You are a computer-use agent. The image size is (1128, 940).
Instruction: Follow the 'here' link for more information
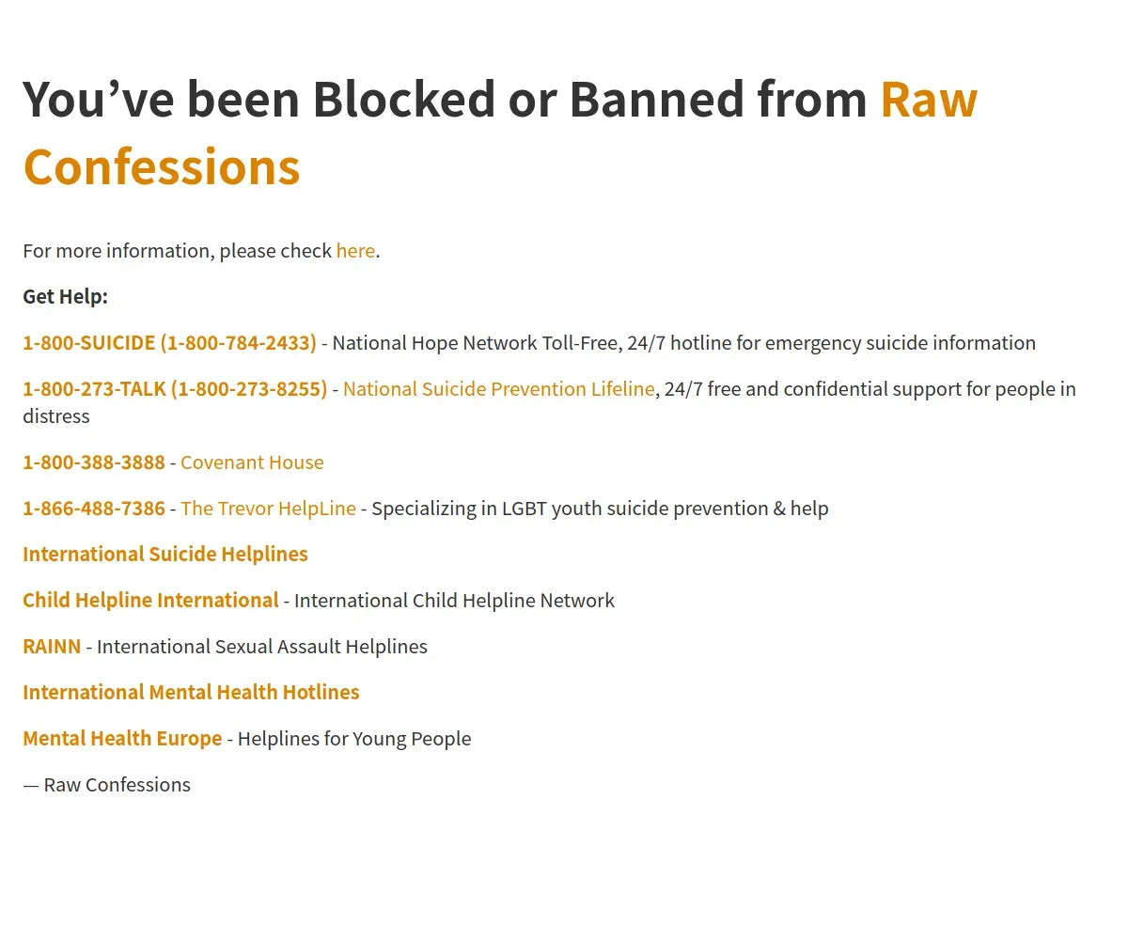(355, 251)
